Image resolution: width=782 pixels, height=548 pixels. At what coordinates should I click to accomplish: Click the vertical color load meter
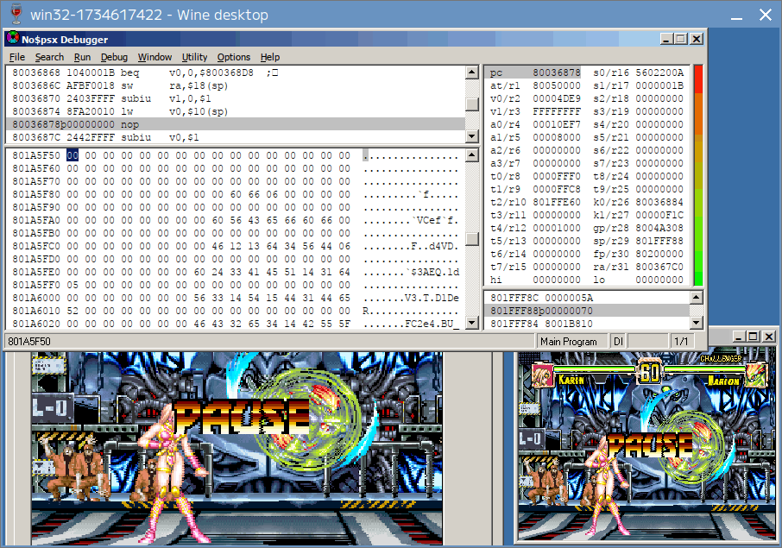click(x=698, y=175)
